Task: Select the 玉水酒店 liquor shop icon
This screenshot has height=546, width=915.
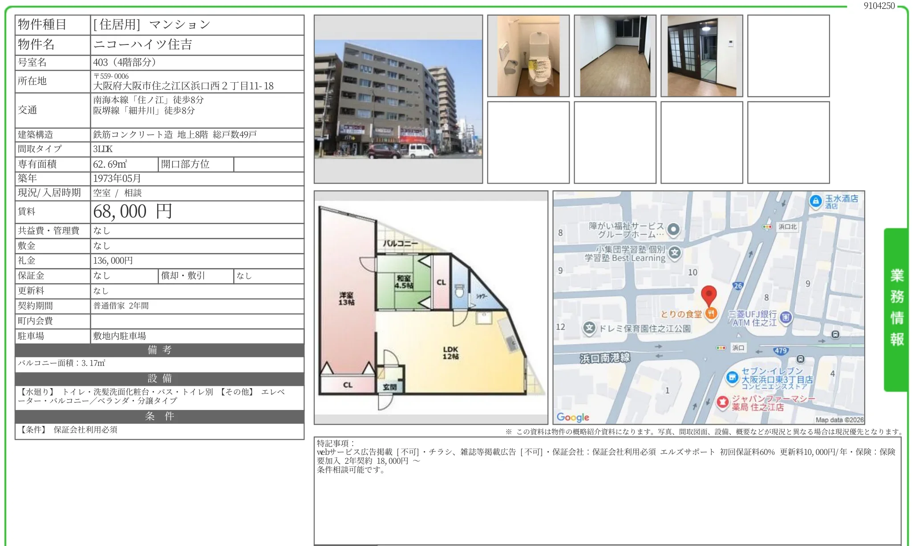Action: click(815, 201)
